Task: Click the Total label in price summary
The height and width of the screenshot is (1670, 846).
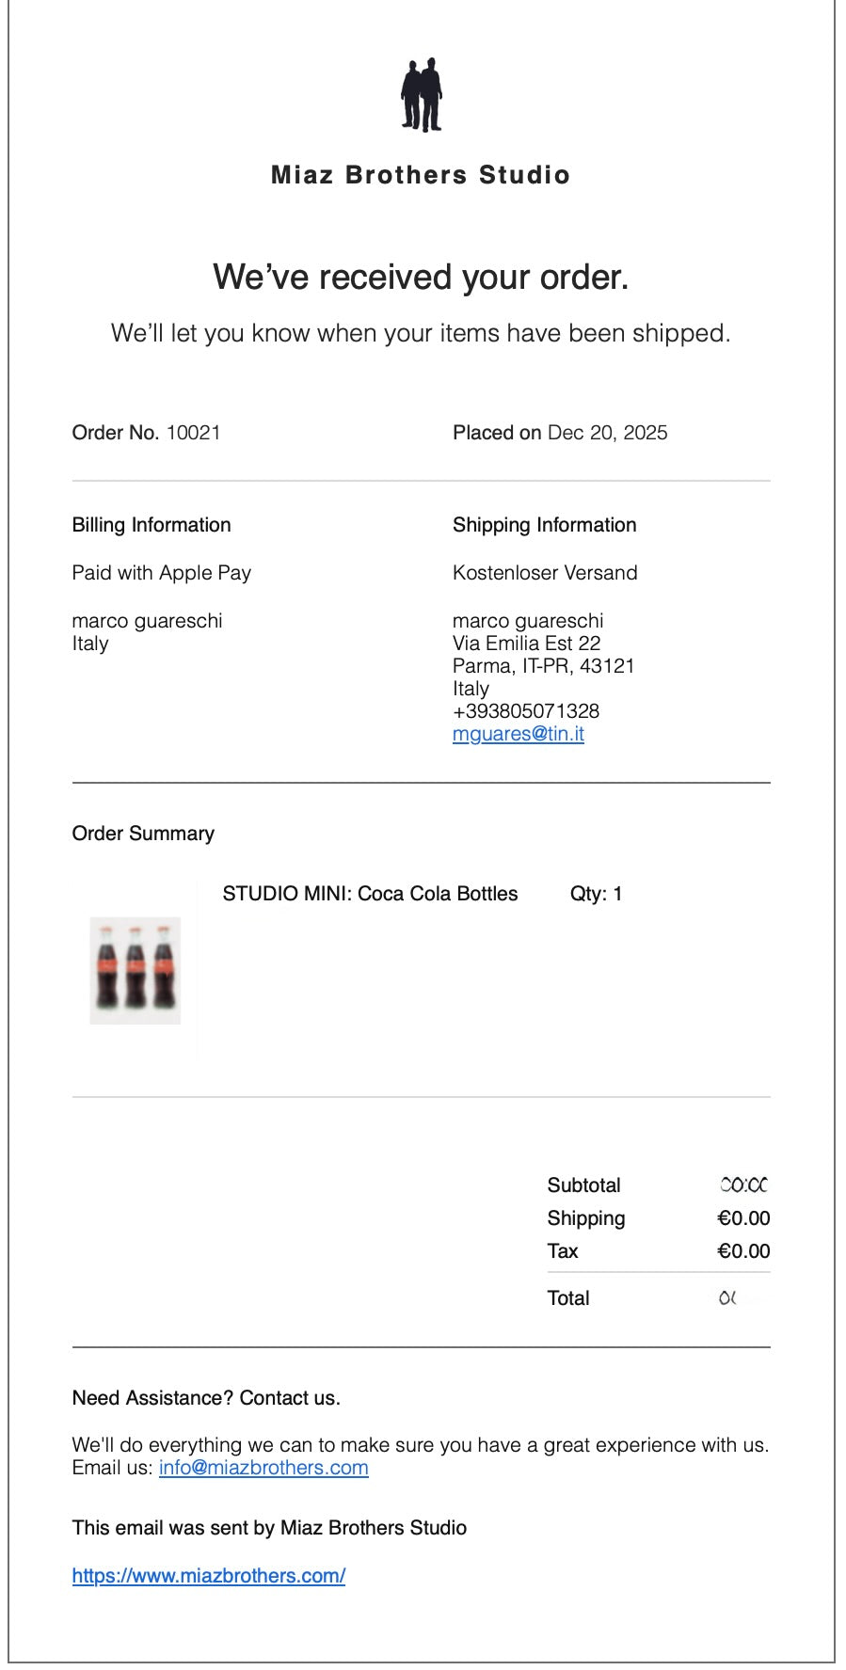Action: coord(568,1298)
